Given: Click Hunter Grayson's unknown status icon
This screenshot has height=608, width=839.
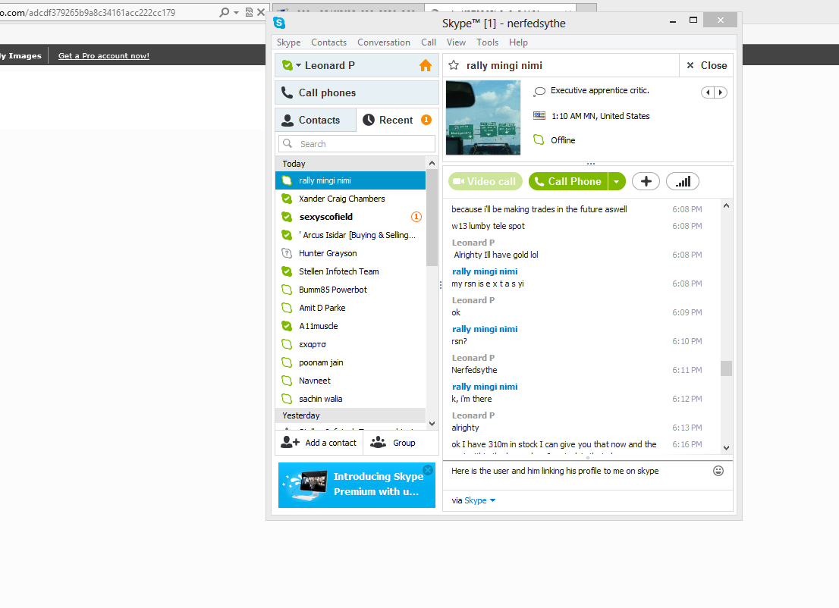Looking at the screenshot, I should pyautogui.click(x=288, y=253).
